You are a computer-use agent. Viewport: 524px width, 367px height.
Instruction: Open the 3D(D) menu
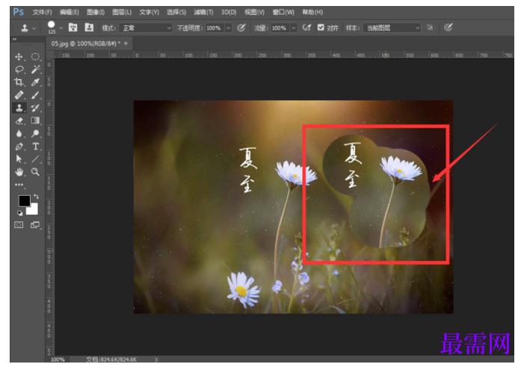pyautogui.click(x=229, y=13)
